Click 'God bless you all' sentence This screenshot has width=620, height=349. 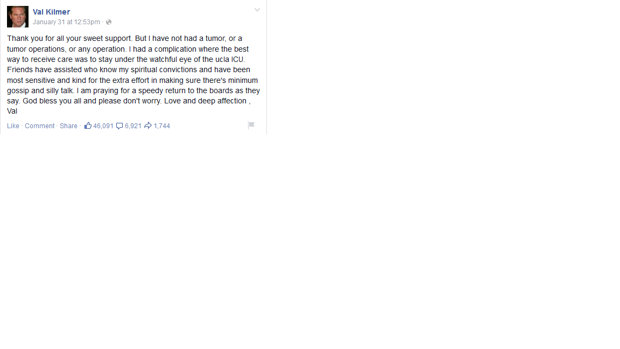tap(52, 101)
